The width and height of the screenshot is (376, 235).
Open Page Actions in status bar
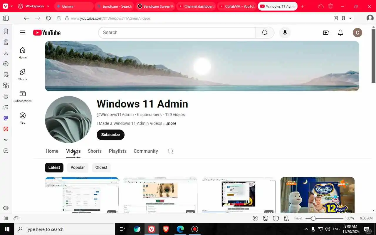coord(286,218)
